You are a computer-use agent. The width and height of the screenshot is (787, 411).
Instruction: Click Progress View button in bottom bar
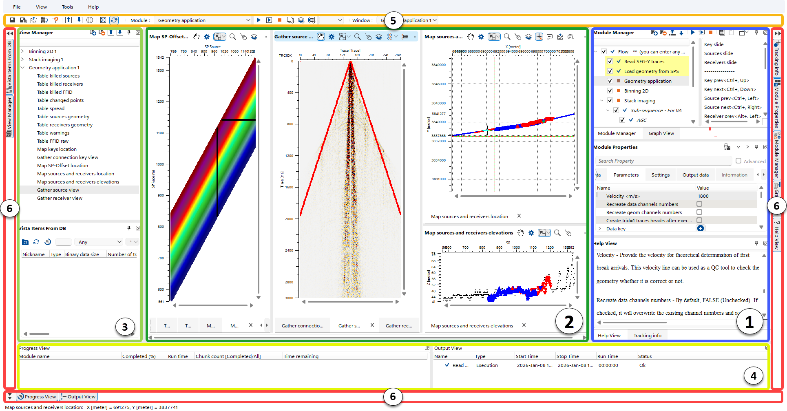click(37, 397)
